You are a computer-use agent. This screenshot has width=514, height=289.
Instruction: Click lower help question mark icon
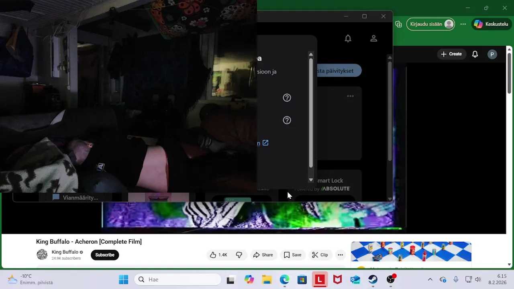(287, 120)
